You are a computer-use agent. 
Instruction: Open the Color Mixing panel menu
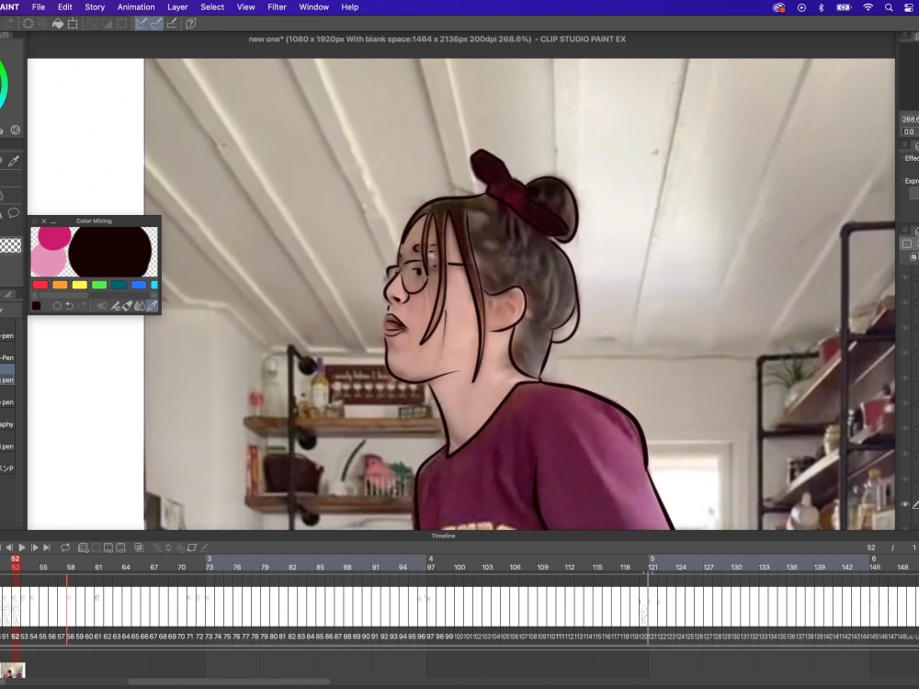click(34, 221)
